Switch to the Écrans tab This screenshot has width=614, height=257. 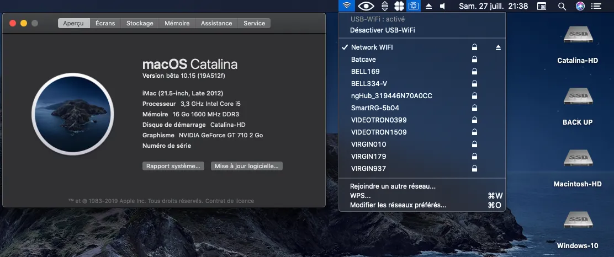(x=105, y=23)
